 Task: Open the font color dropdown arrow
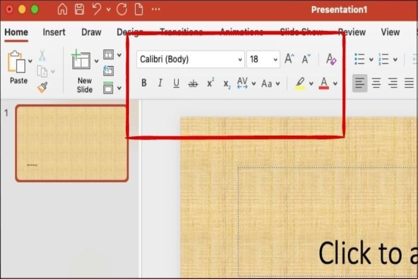pos(335,84)
